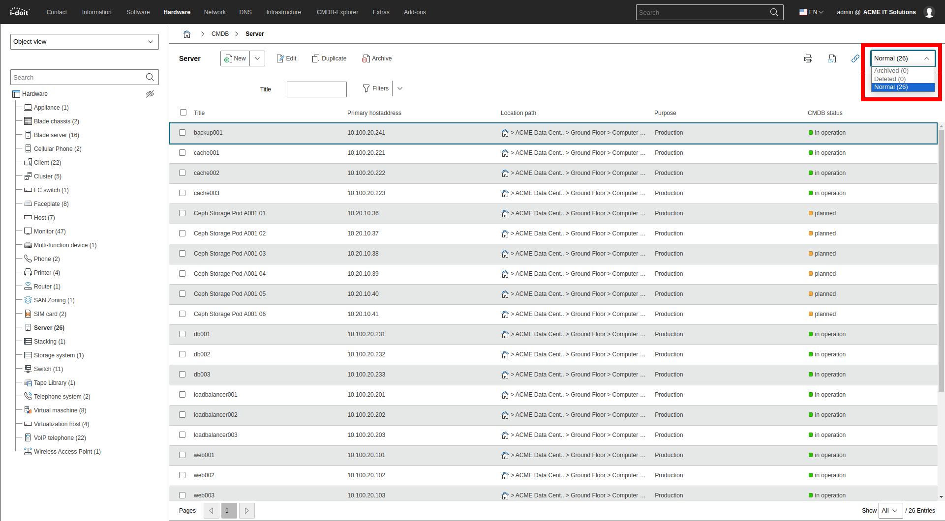Expand the New button dropdown arrow

pos(257,58)
